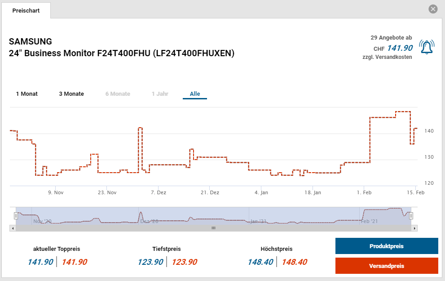
Task: Select the 1 Jahr range
Action: tap(160, 94)
